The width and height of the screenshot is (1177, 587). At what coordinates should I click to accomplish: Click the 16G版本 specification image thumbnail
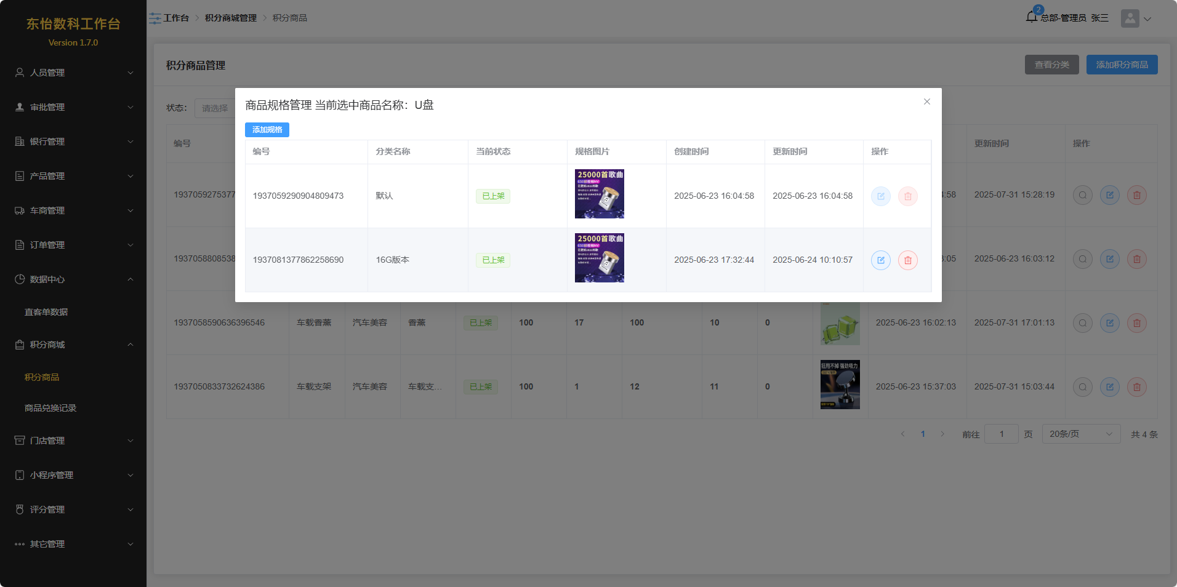tap(599, 258)
